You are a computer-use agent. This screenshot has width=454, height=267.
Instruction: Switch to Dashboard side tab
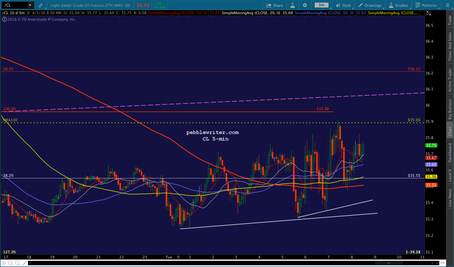(x=450, y=152)
